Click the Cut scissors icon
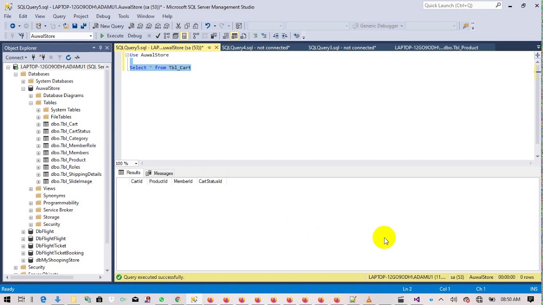The image size is (543, 305). (x=178, y=26)
